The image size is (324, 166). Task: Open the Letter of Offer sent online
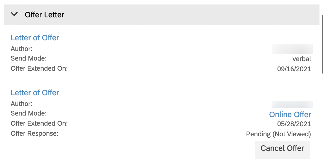coord(35,93)
